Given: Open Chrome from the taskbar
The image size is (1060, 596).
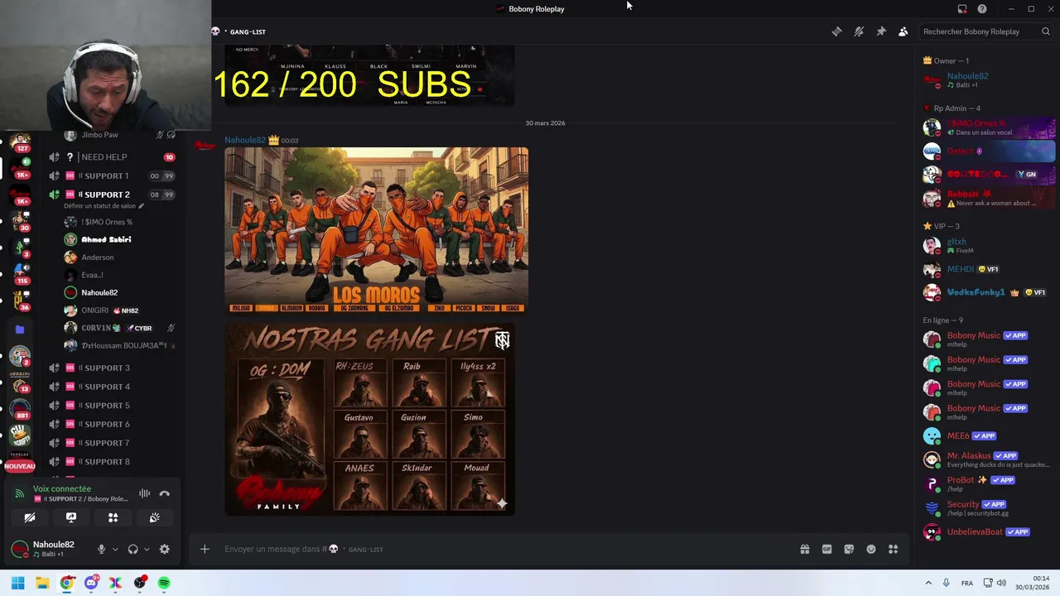Looking at the screenshot, I should point(67,583).
